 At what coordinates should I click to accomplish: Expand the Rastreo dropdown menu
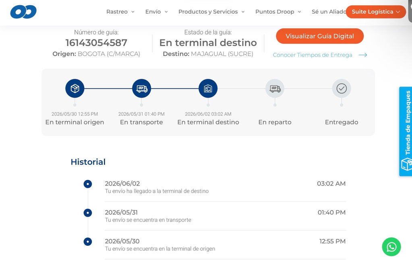[120, 12]
